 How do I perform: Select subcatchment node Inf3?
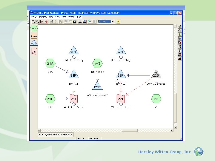(97, 64)
